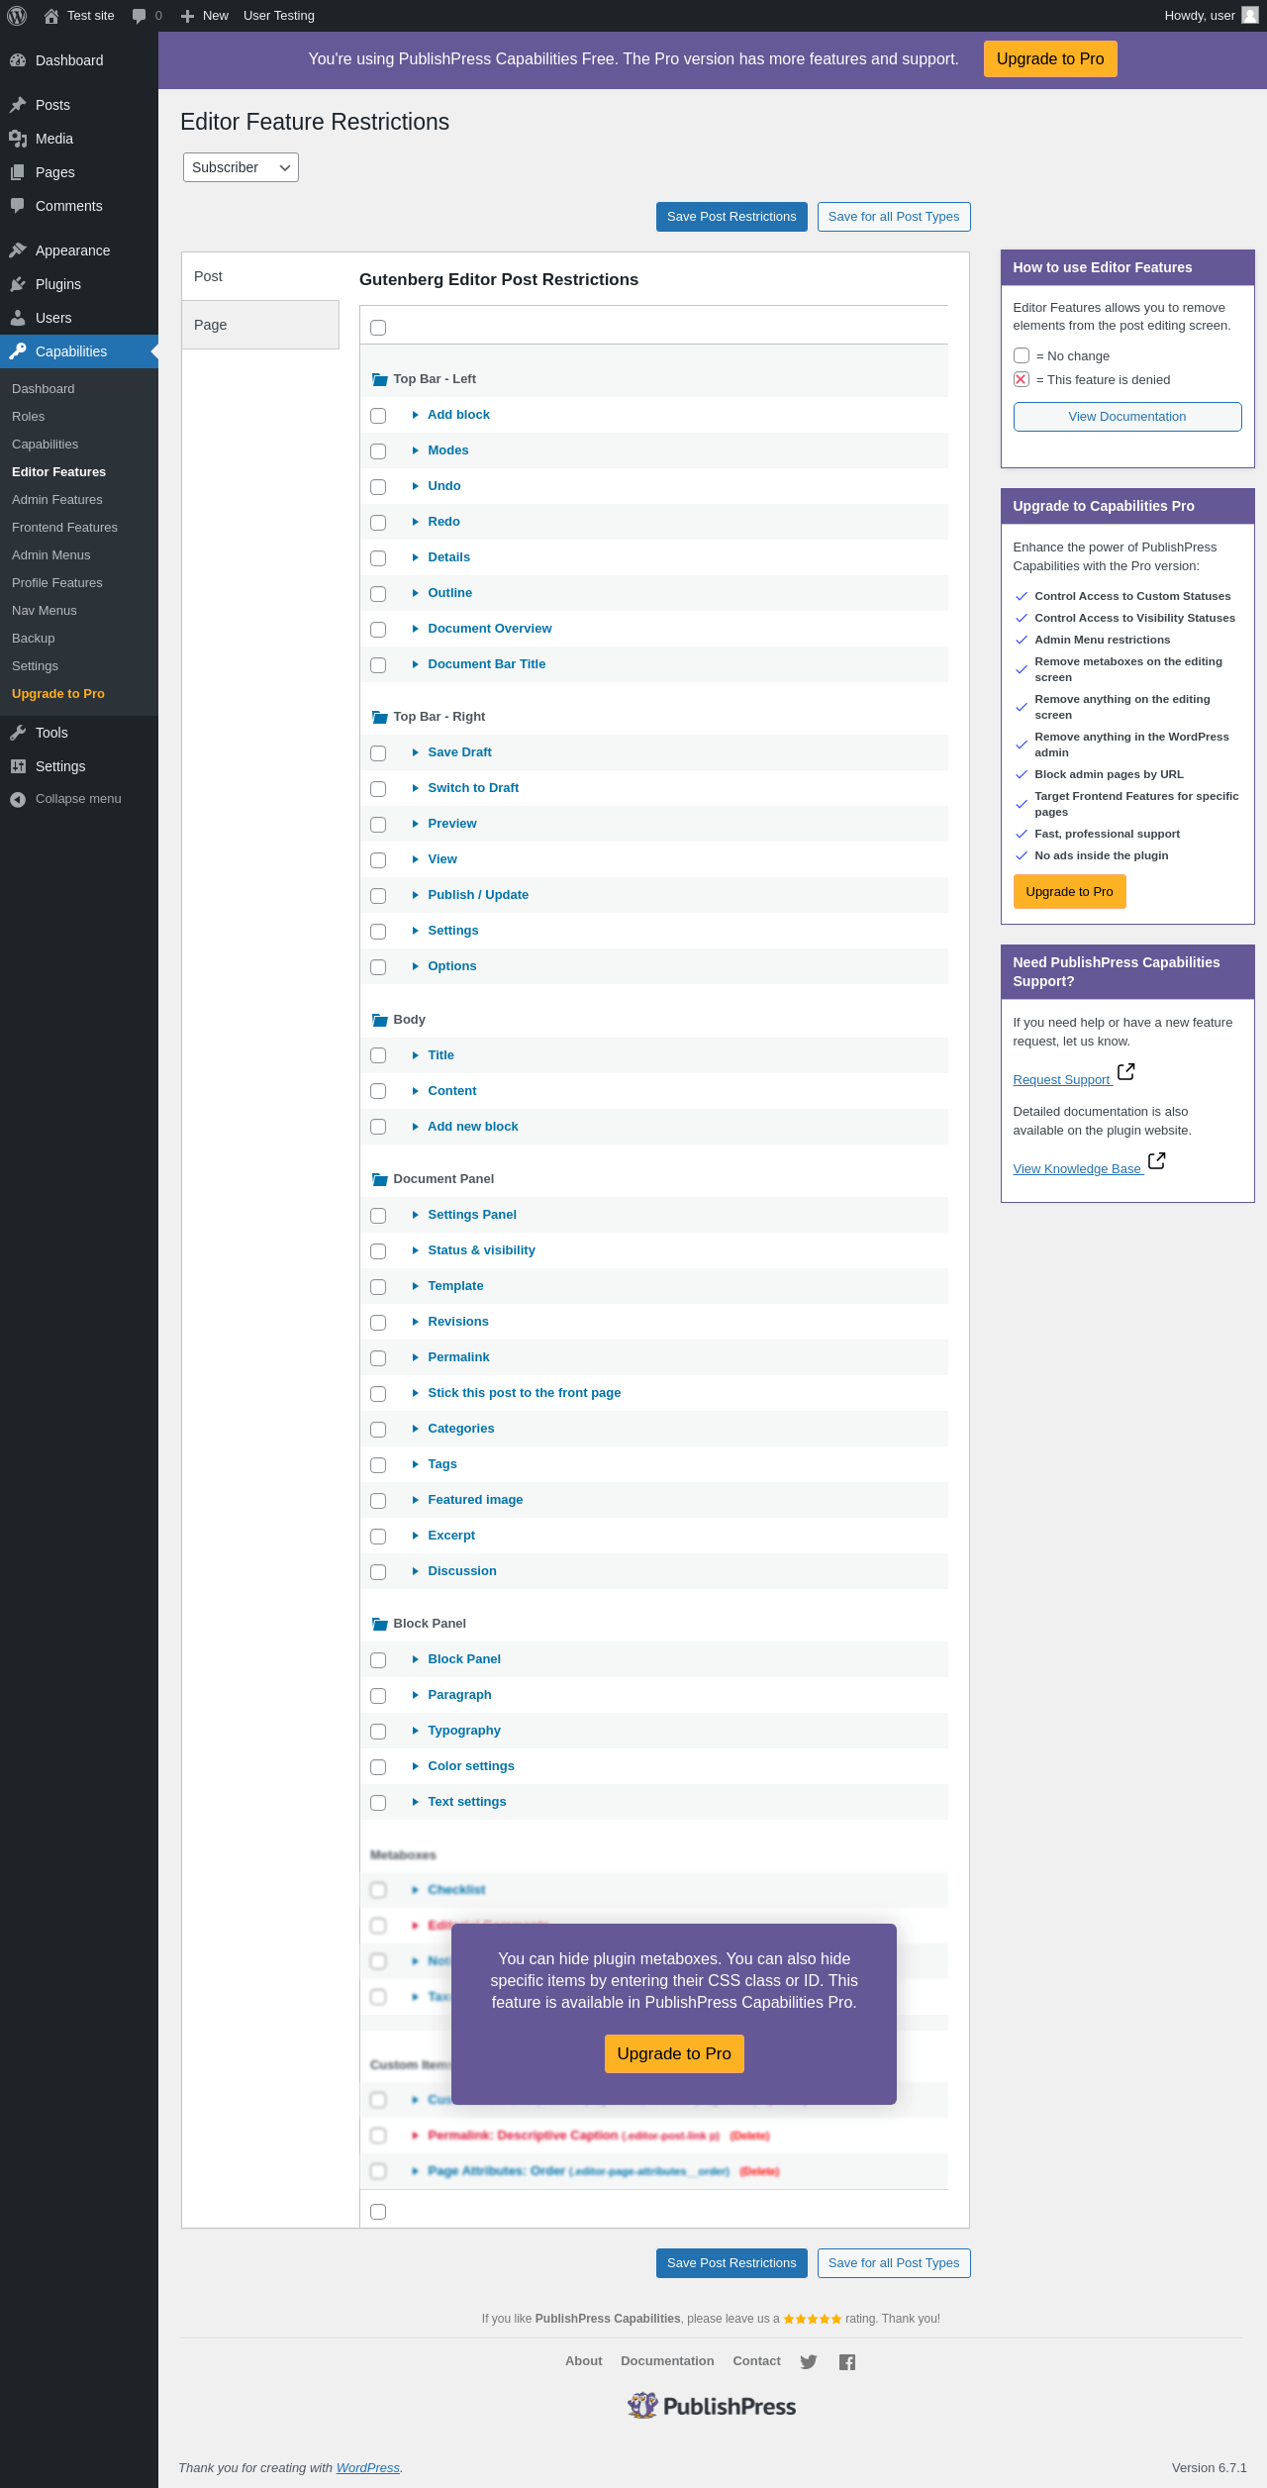Click the Posts pushpin icon
Image resolution: width=1267 pixels, height=2488 pixels.
(18, 105)
